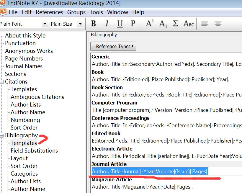Align text left
The image size is (242, 193).
click(205, 23)
